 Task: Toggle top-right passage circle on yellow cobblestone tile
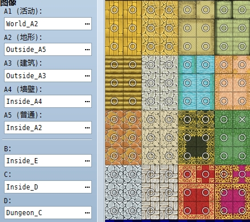pos(169,10)
